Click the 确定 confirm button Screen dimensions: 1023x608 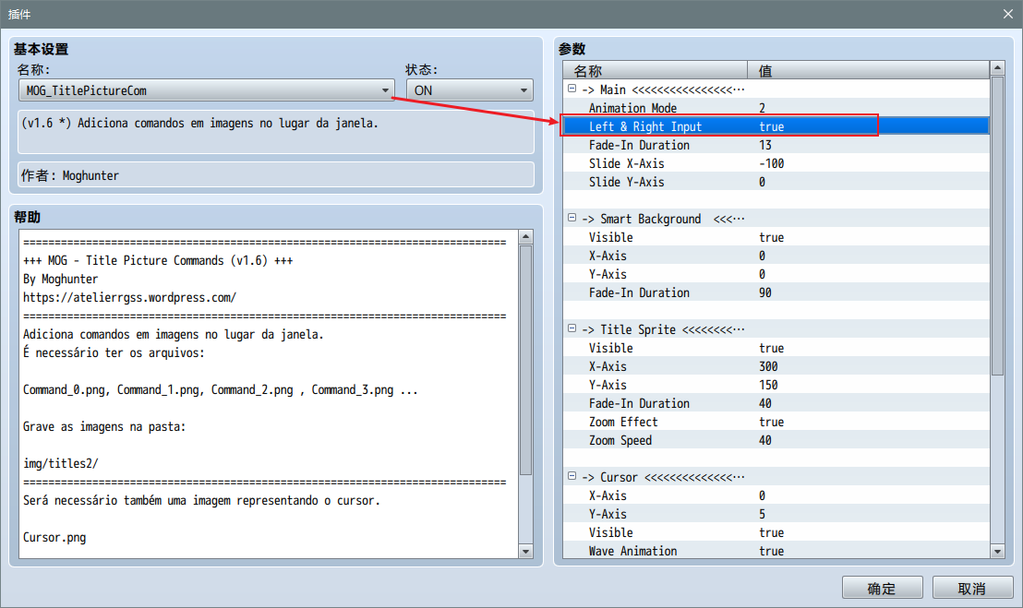coord(882,588)
